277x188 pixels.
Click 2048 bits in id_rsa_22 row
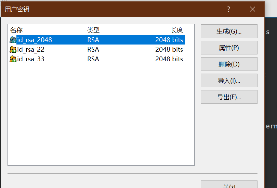[x=169, y=50]
